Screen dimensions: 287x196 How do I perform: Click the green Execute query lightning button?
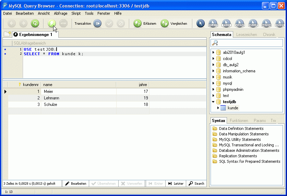pos(52,23)
